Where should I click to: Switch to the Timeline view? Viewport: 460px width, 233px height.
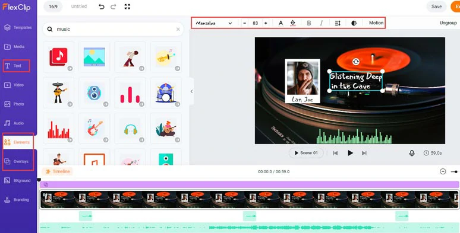point(57,171)
